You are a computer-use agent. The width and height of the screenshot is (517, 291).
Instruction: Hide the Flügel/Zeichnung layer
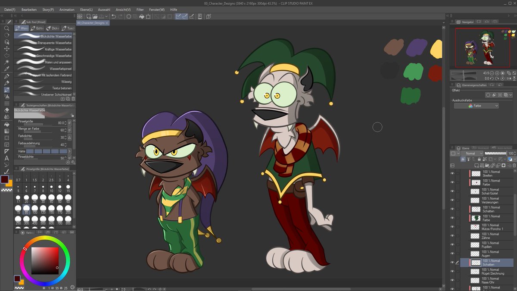[452, 272]
